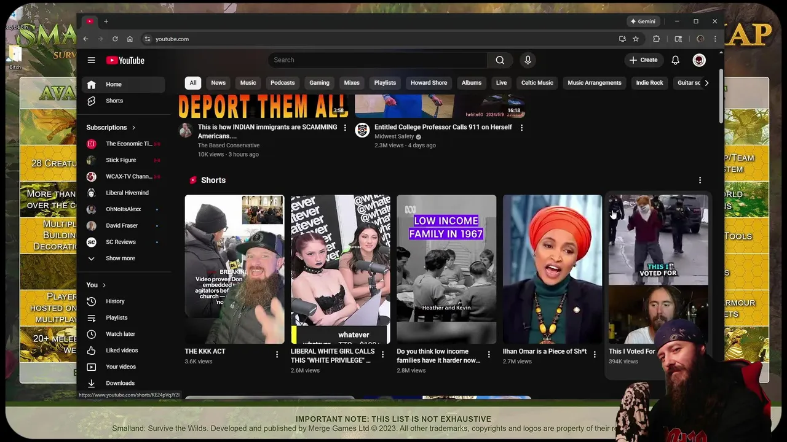Open the Chrome three-dot menu
787x442 pixels.
[x=715, y=39]
